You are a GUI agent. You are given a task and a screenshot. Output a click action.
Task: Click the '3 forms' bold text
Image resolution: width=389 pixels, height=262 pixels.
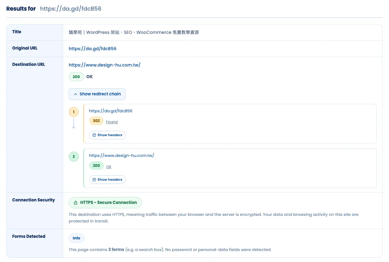click(116, 250)
